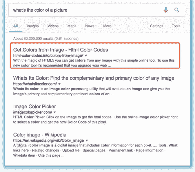
Task: Open the Maps tab
Action: tap(72, 26)
